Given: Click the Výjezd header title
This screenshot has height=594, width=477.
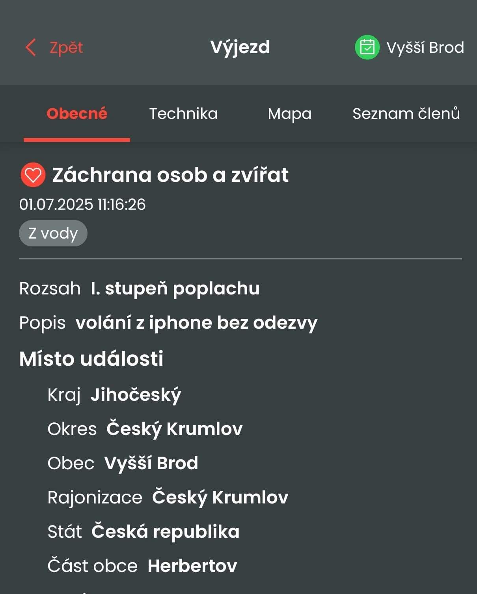Looking at the screenshot, I should 240,48.
